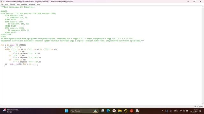Click the scrollbar down arrow in the editor
Image resolution: width=204 pixels, height=114 pixels.
(x=203, y=104)
